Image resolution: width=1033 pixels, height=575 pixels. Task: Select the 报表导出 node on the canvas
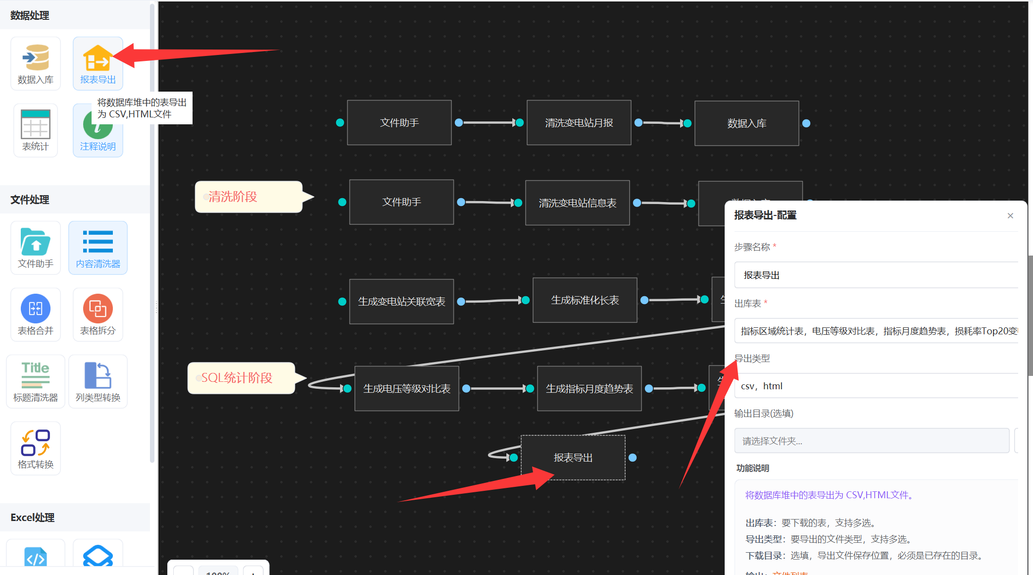pyautogui.click(x=573, y=458)
